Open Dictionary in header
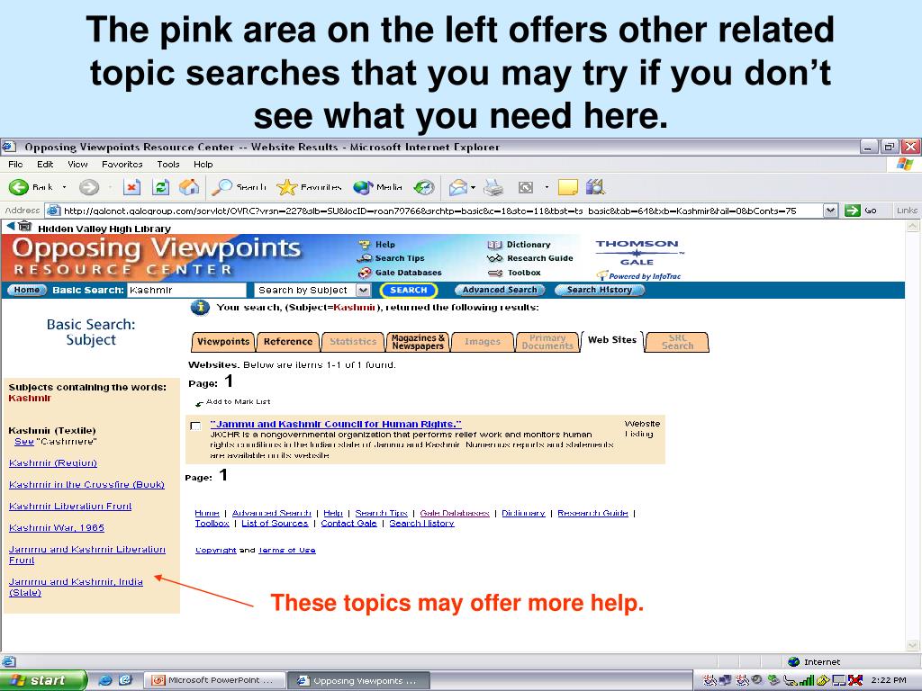The image size is (922, 691). pos(520,245)
